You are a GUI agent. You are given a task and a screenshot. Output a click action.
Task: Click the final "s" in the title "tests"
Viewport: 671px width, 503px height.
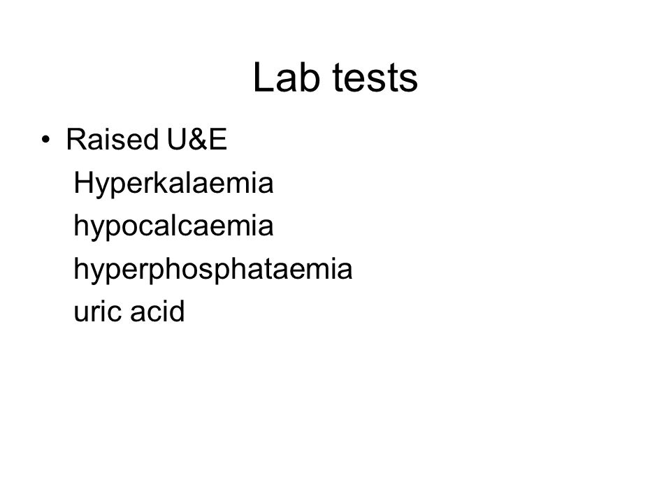(x=410, y=81)
